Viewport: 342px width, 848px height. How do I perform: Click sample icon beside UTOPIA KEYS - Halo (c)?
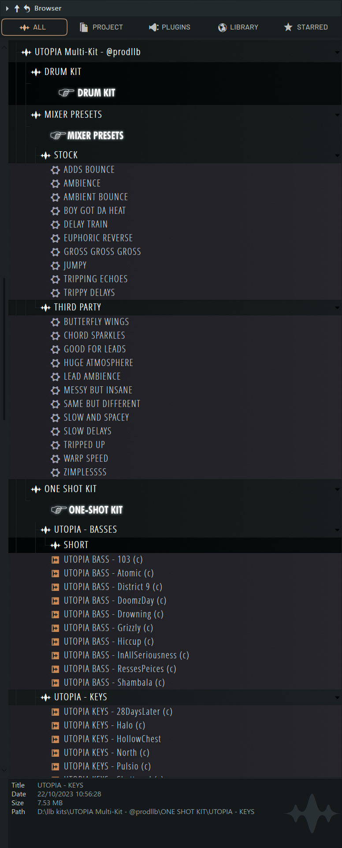point(55,725)
